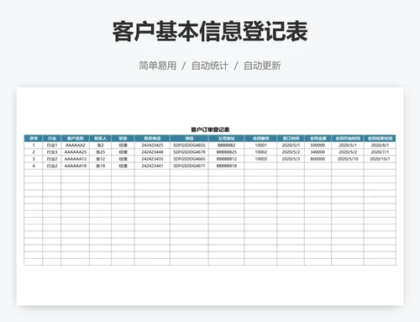Viewport: 420px width, 322px height.
Task: Click contract amount cell 800000
Action: 318,159
